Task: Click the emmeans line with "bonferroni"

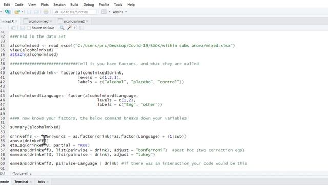Action: tap(127, 150)
